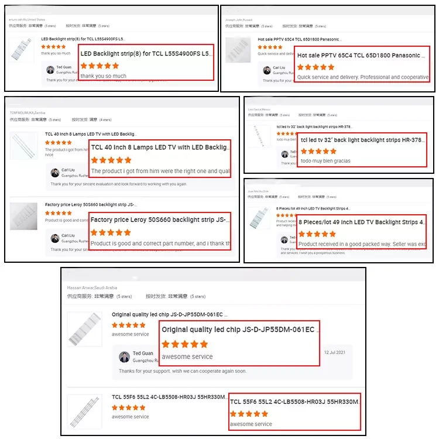Open small title link 'TCL 55F6 55L2 4C-LB5508-HR03J'
Screen dimensions: 439x439
click(169, 397)
